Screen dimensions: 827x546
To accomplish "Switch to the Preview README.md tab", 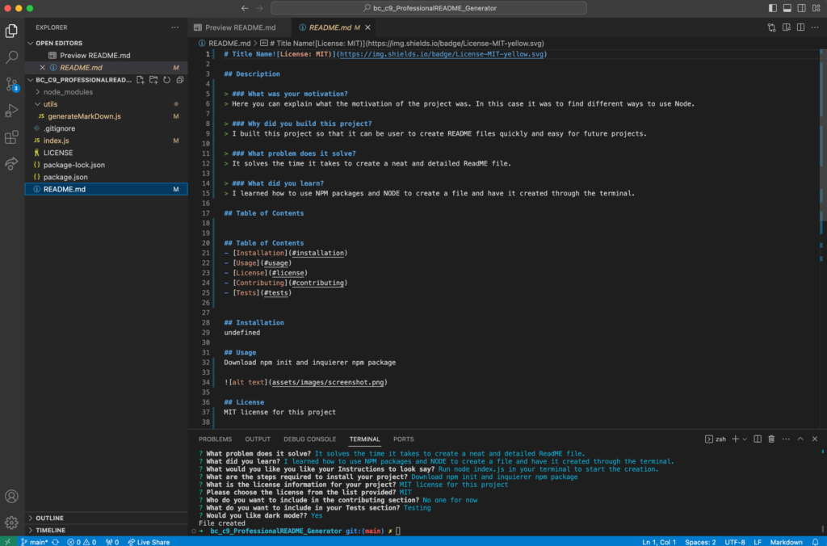I will point(239,27).
